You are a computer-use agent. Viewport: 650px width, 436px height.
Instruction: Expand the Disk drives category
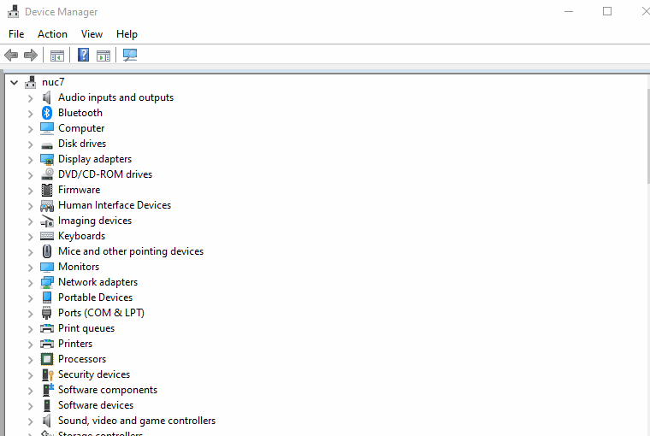(x=30, y=144)
